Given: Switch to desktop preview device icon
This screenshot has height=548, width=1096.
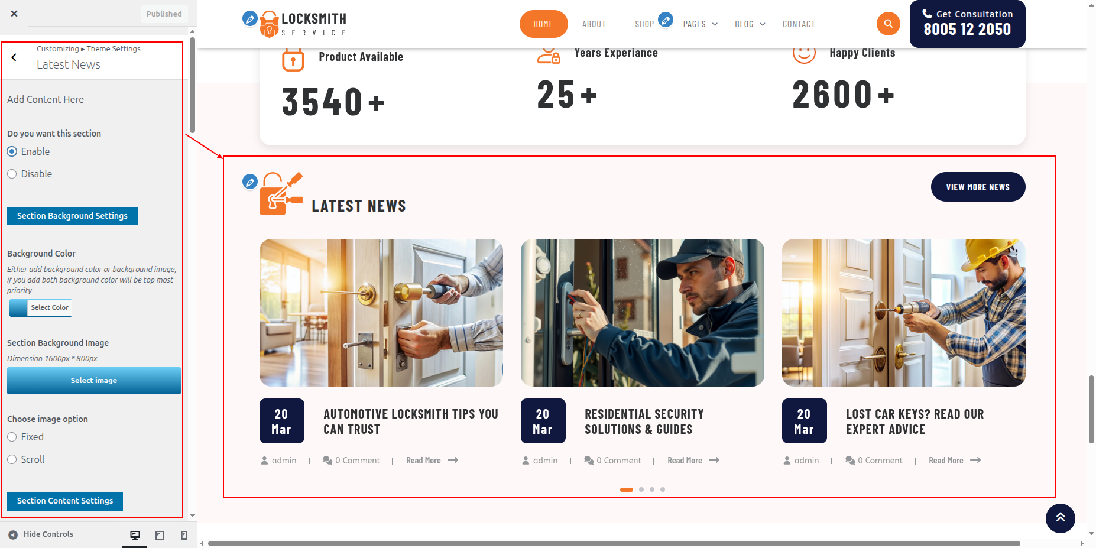Looking at the screenshot, I should 135,535.
